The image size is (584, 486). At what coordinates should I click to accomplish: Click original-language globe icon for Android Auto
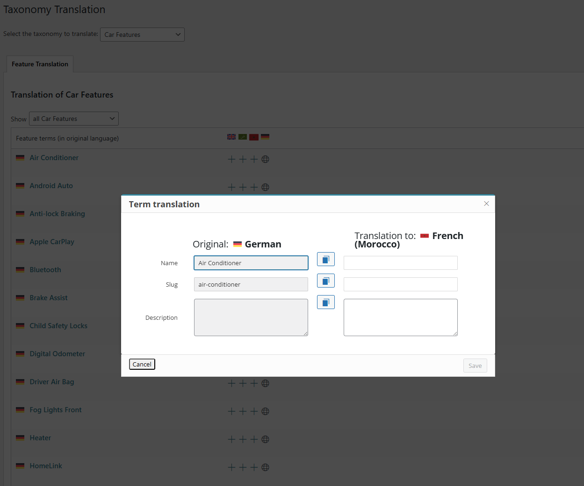point(265,187)
